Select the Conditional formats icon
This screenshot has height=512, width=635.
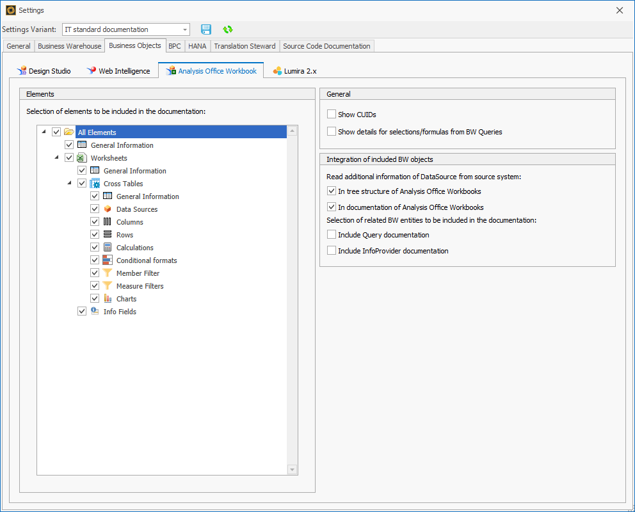click(107, 260)
